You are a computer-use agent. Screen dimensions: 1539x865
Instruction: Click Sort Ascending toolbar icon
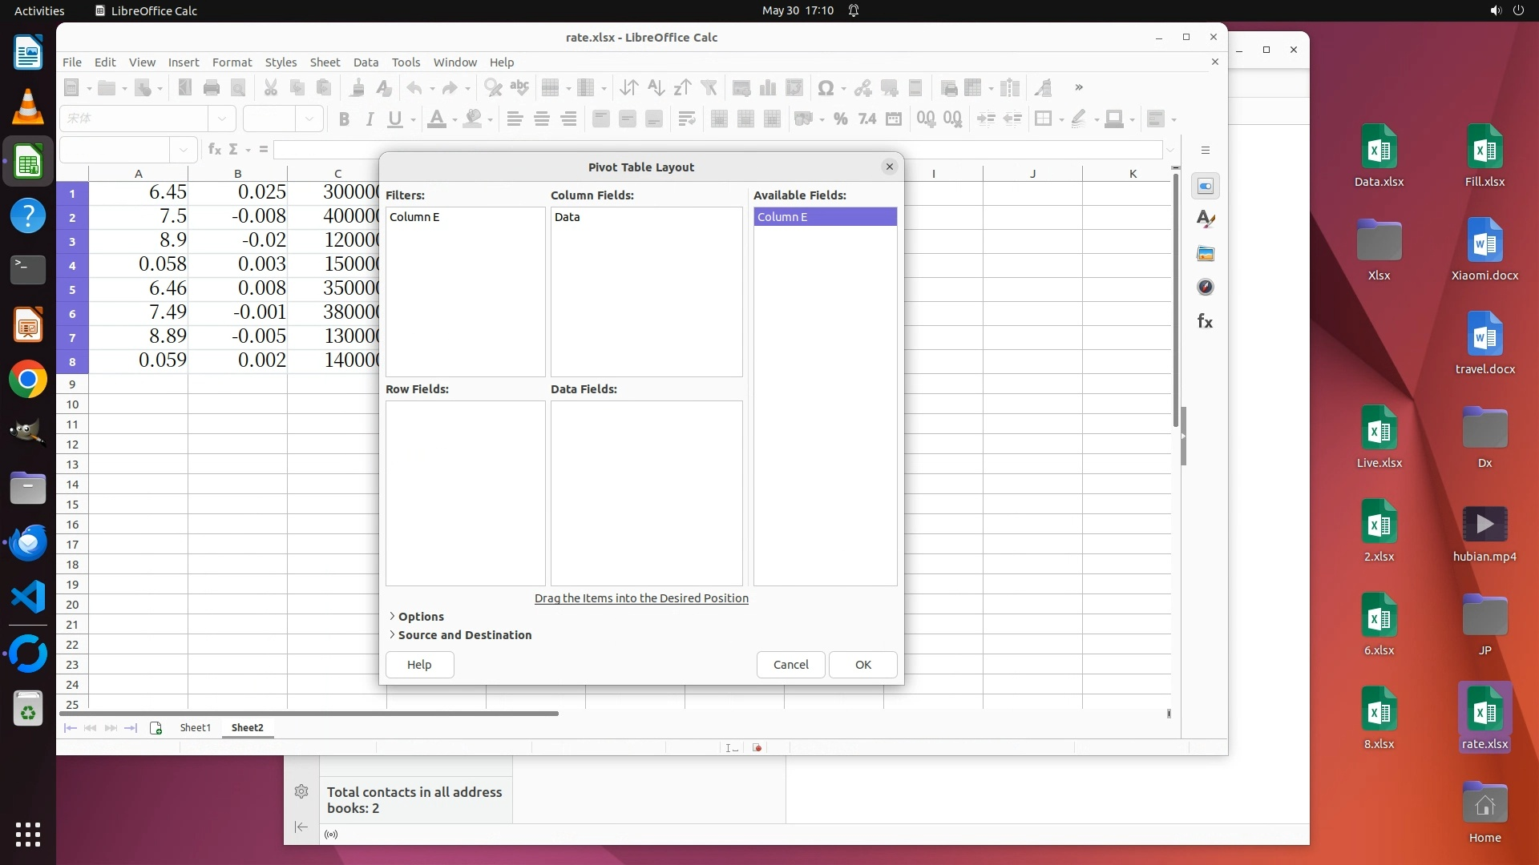point(656,87)
